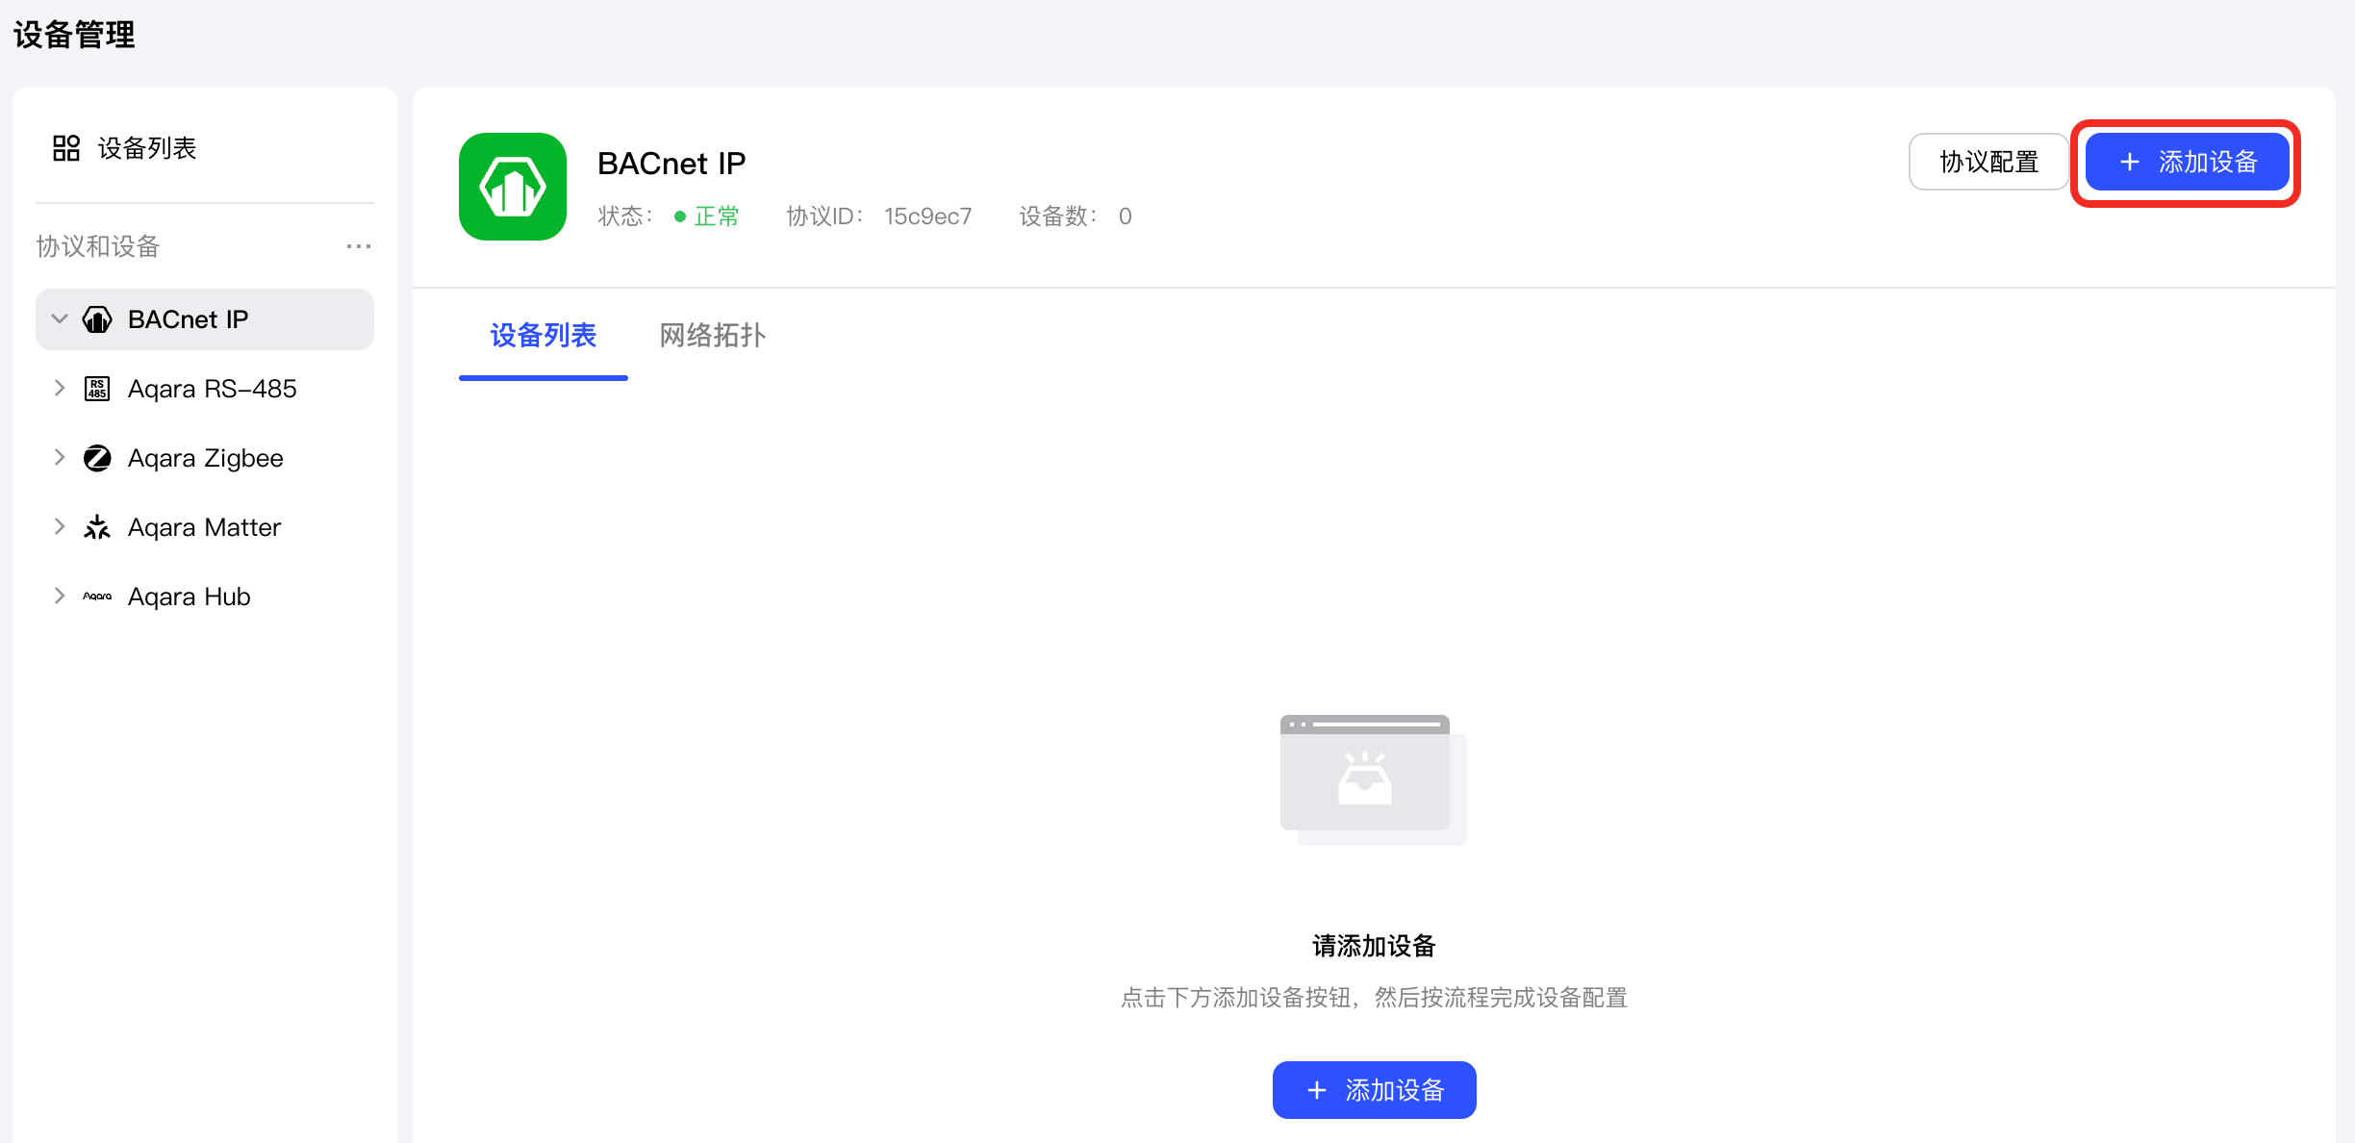
Task: Click the 协议和设备 section label
Action: point(98,246)
